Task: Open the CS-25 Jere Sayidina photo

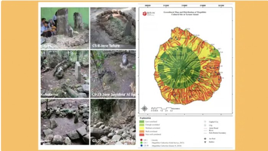Action: [113, 74]
